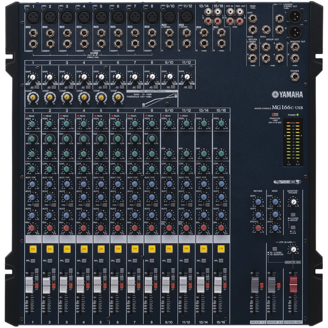The image size is (328, 328).
Task: Select the COMP CHARACTERISTICS label
Action: [x=152, y=91]
